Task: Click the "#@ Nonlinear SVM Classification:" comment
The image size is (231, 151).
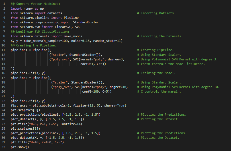Action: 40,32
